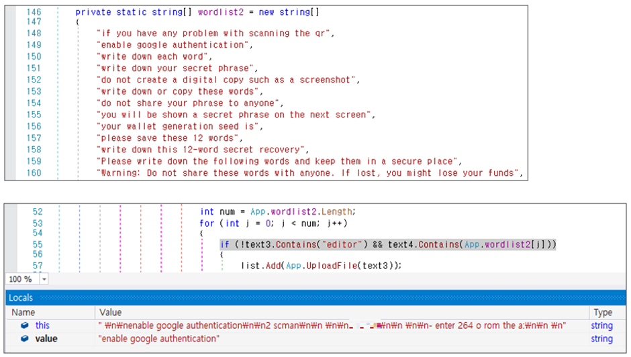Image resolution: width=631 pixels, height=357 pixels.
Task: Click line number 150 in the gutter
Action: coord(34,56)
